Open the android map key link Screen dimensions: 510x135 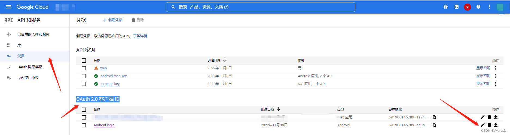point(114,76)
